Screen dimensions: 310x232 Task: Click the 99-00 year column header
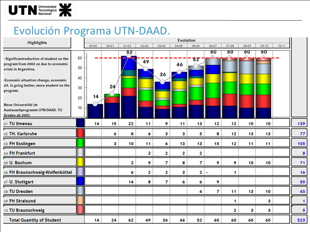[93, 46]
